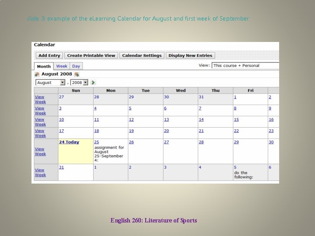Screen dimensions: 315x236
Task: Click the Wed column header
Action: point(181,90)
